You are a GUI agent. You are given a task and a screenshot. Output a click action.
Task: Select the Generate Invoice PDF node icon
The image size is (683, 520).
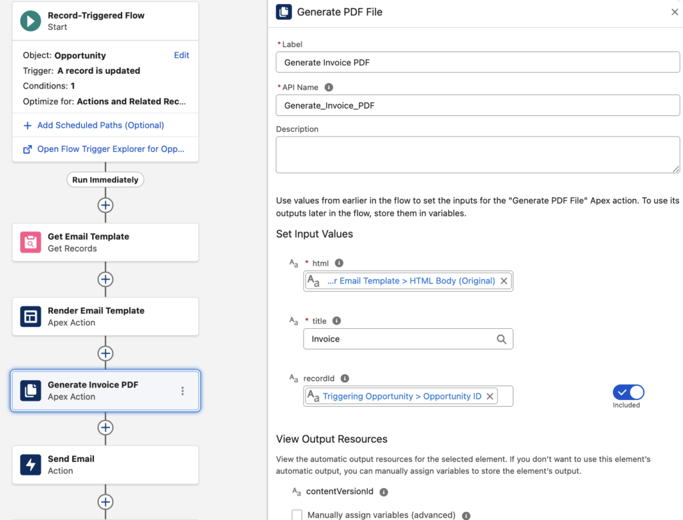(x=31, y=391)
